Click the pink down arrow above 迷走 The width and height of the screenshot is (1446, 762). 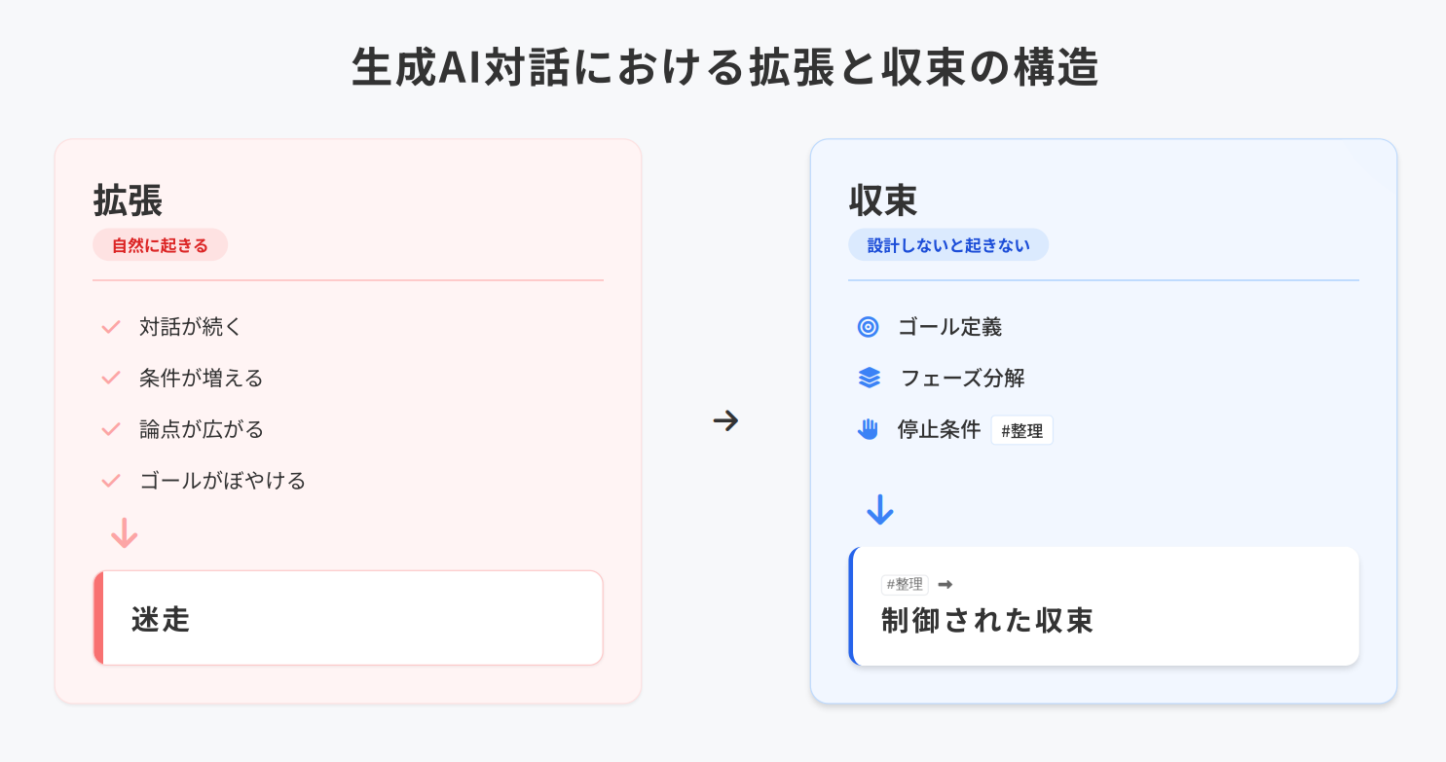(x=125, y=533)
